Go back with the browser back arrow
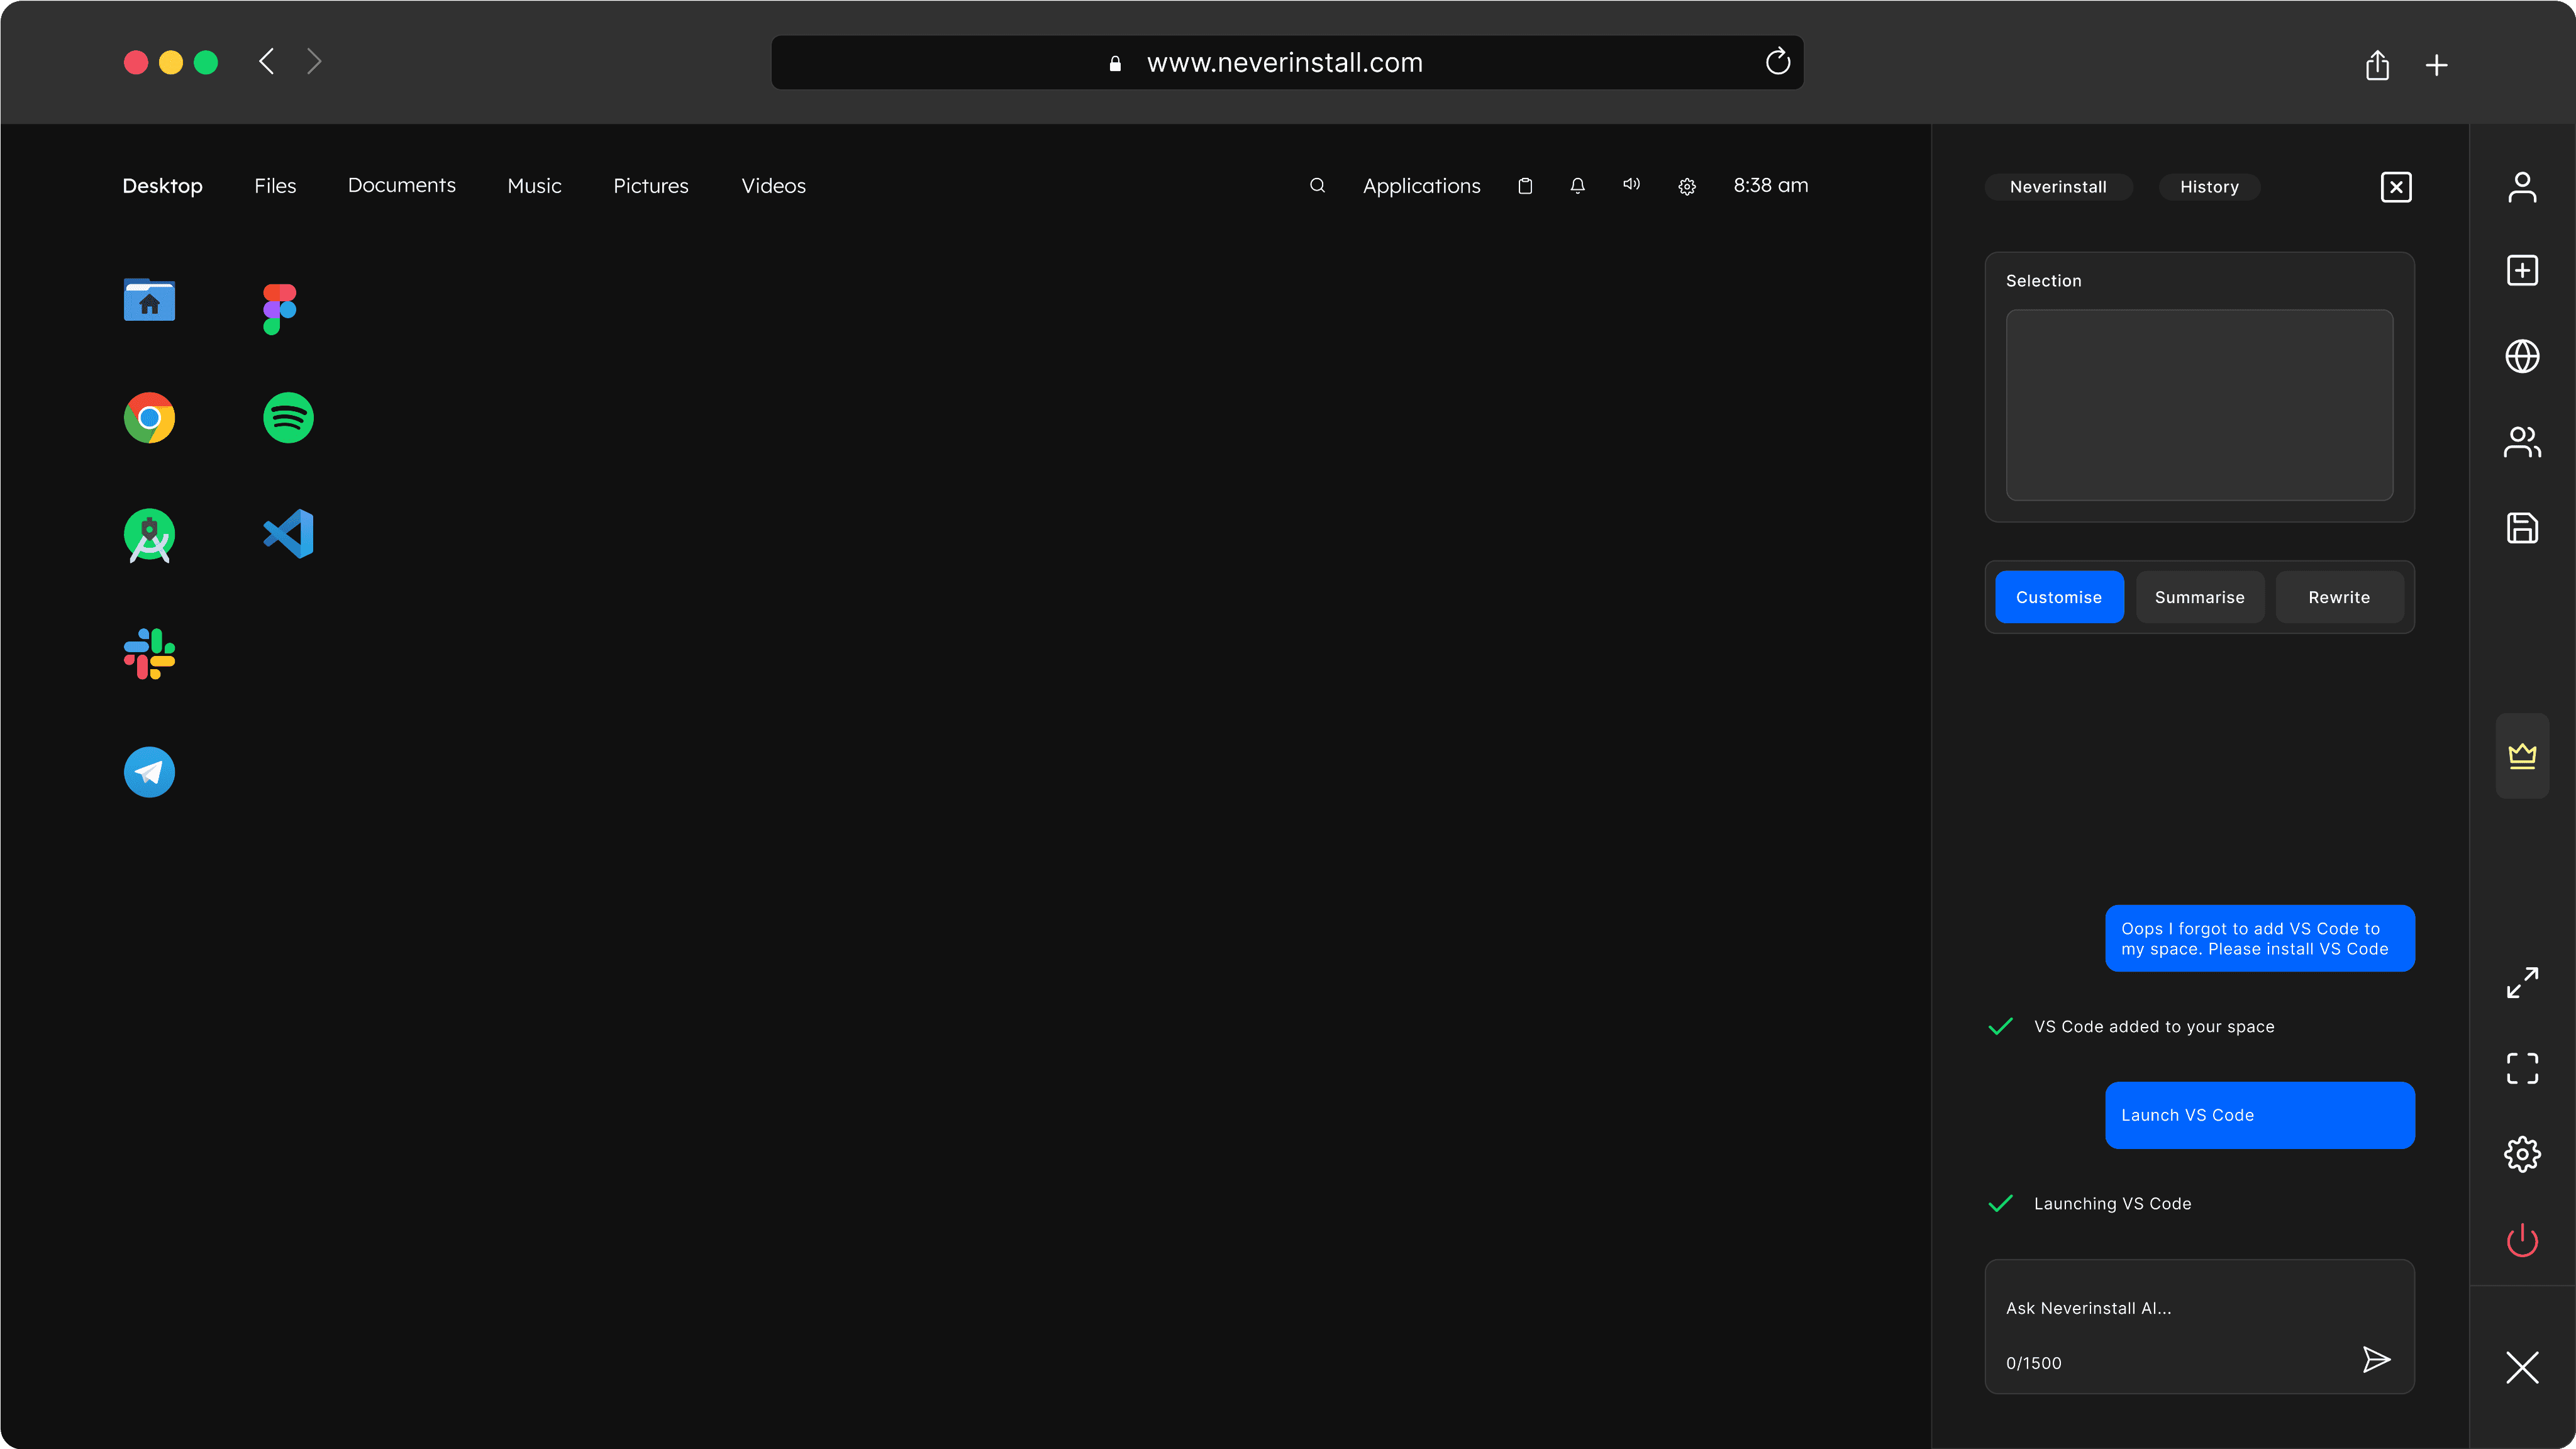This screenshot has width=2576, height=1449. [x=266, y=62]
